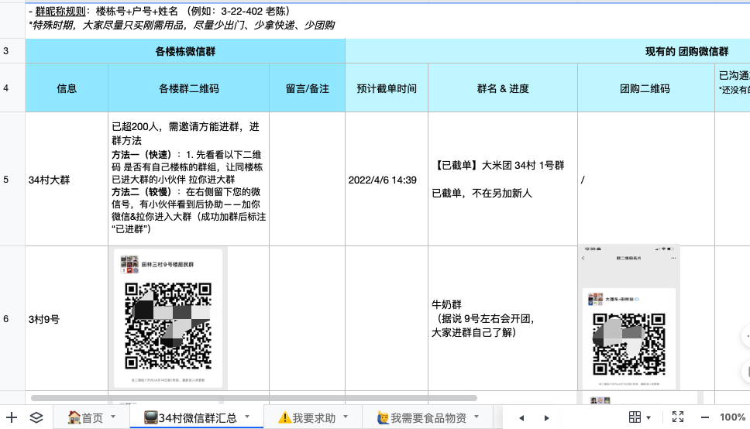
Task: Expand 首页 tab dropdown arrow
Action: 114,417
